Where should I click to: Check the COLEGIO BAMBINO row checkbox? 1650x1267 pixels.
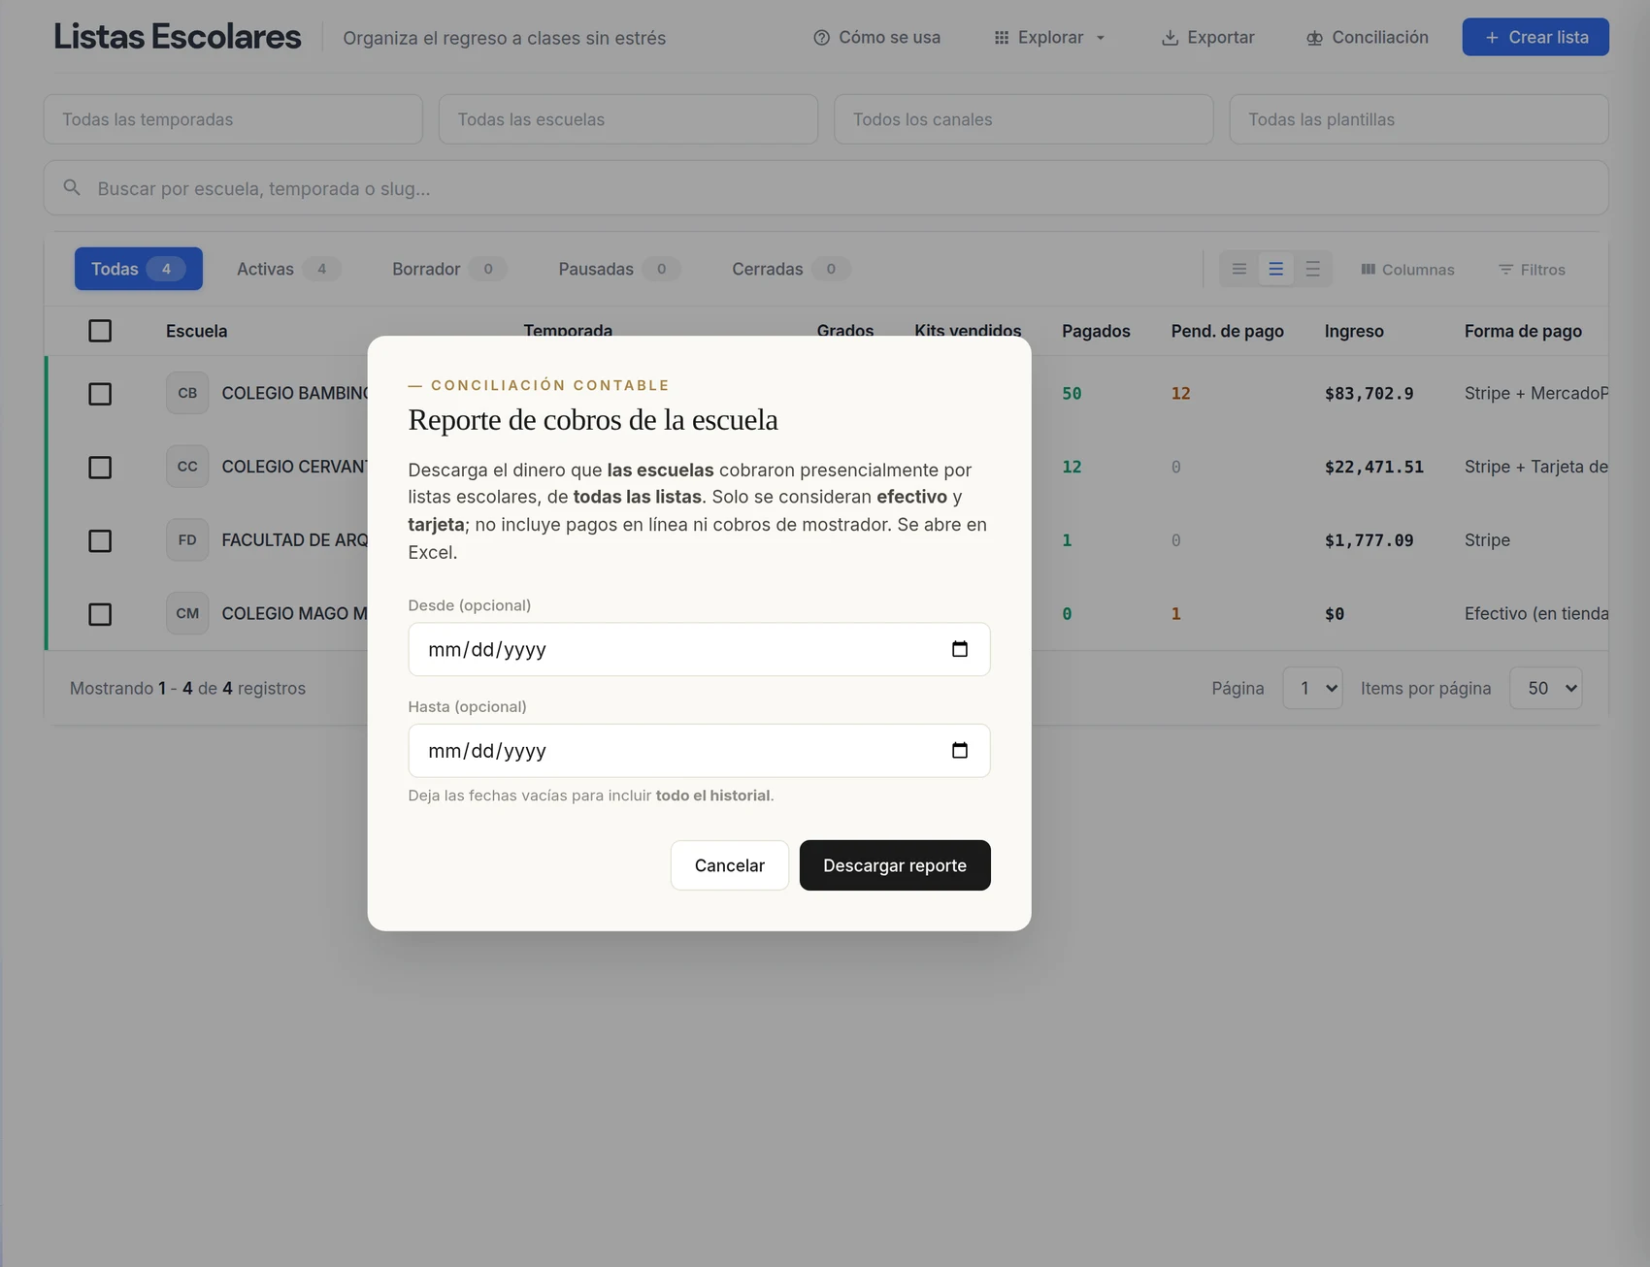(100, 394)
